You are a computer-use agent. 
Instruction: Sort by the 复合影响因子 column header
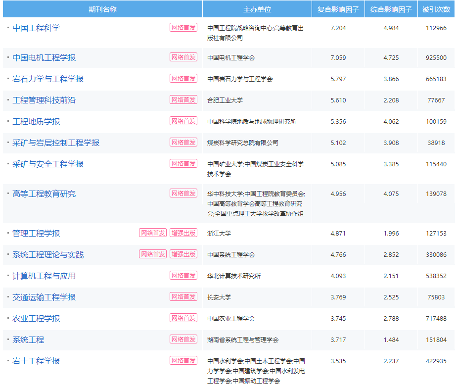(338, 9)
